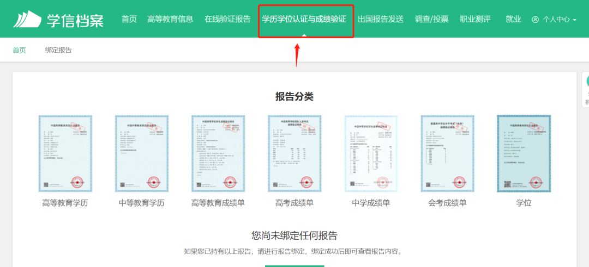Open the 中学成绩单 report sample
The width and height of the screenshot is (589, 267).
(371, 153)
